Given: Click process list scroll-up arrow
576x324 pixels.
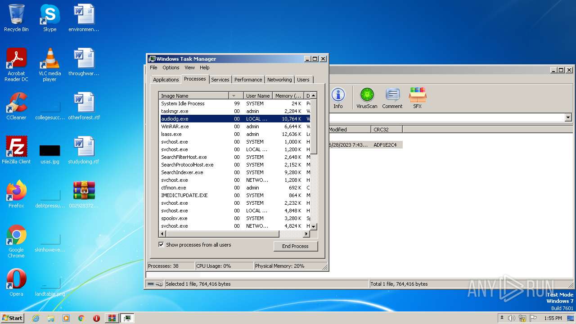Looking at the screenshot, I should [x=314, y=95].
